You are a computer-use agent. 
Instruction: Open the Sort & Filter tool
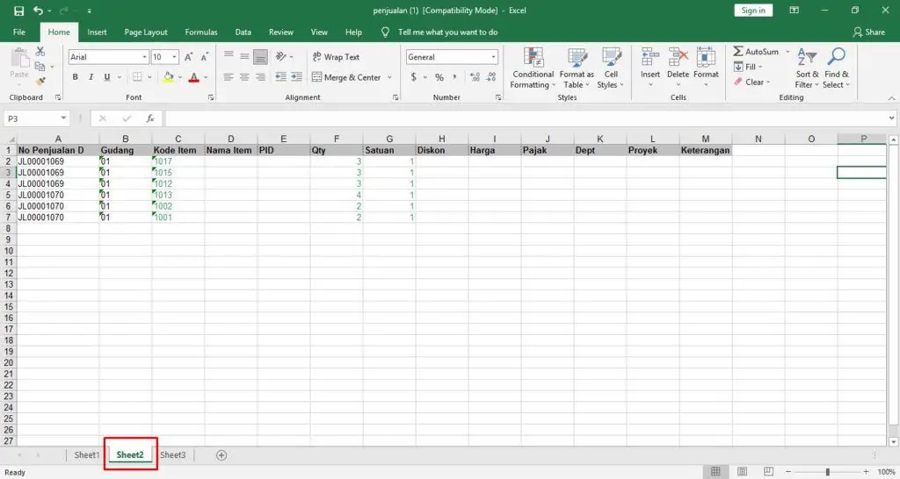tap(807, 68)
